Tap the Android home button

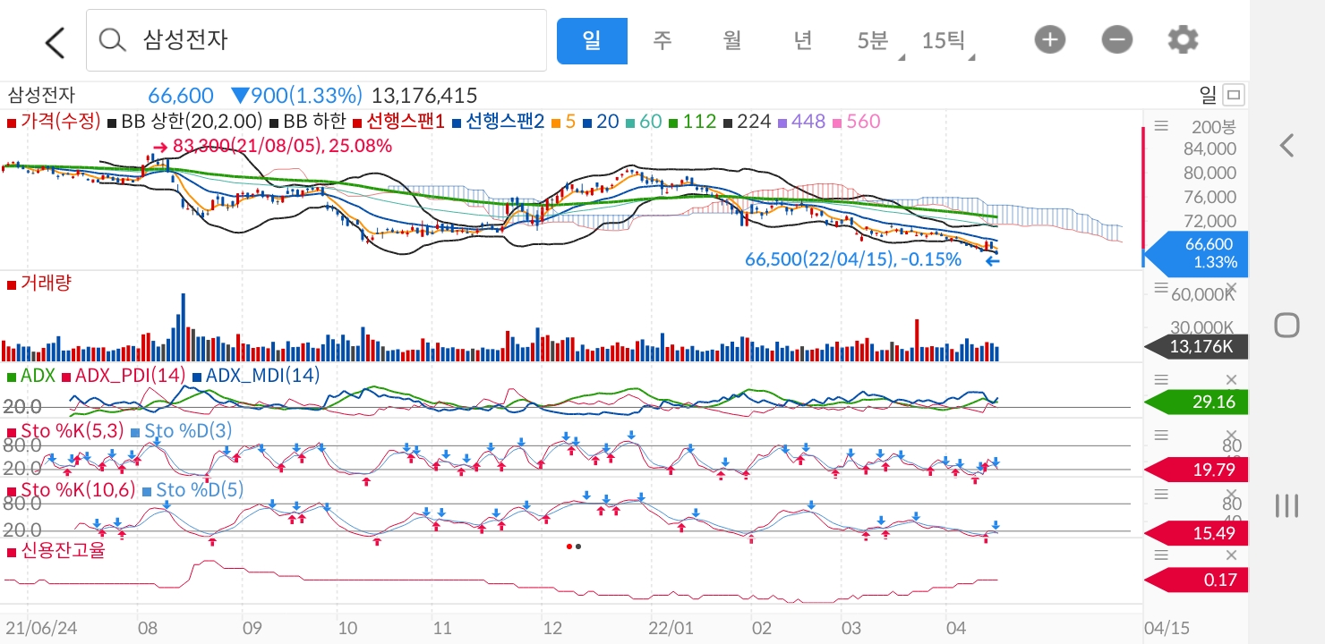click(x=1287, y=325)
